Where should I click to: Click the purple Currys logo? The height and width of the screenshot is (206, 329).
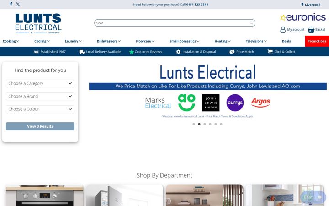point(235,103)
